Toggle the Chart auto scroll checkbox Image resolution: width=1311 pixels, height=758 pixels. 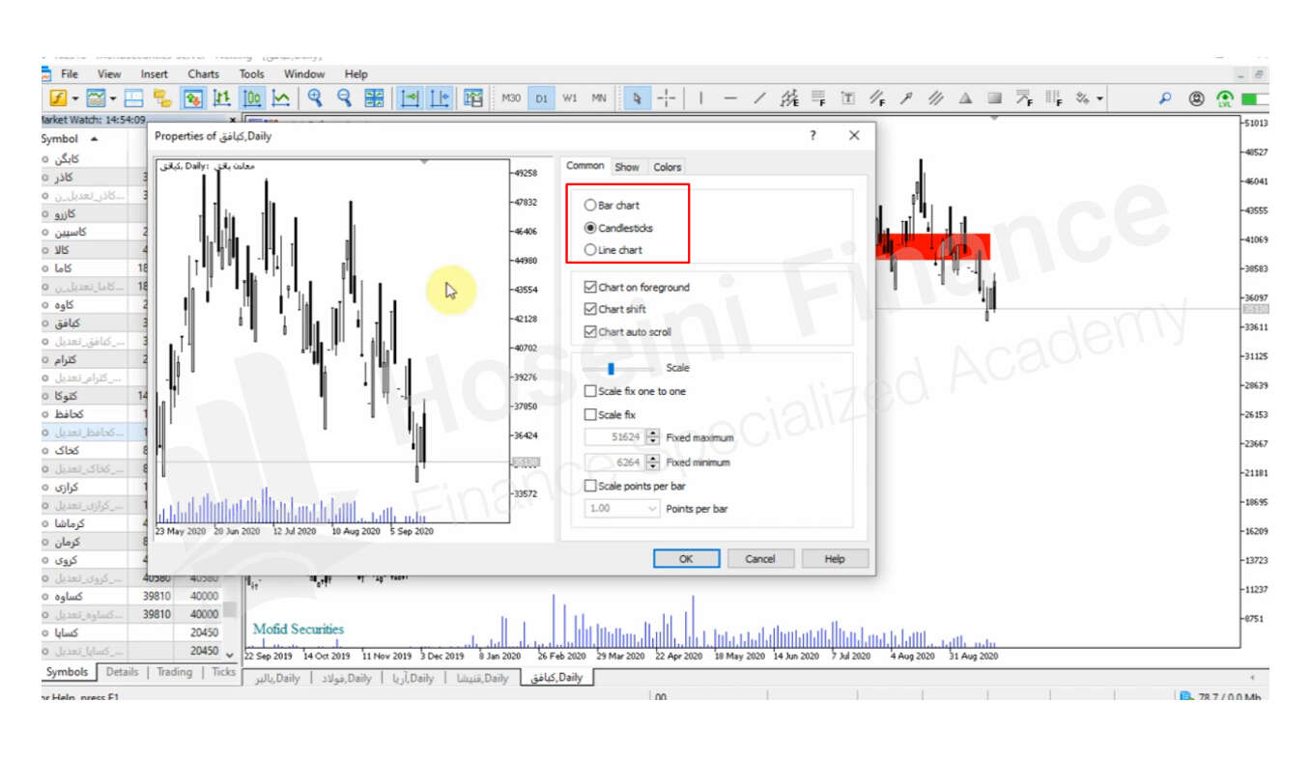(x=590, y=332)
